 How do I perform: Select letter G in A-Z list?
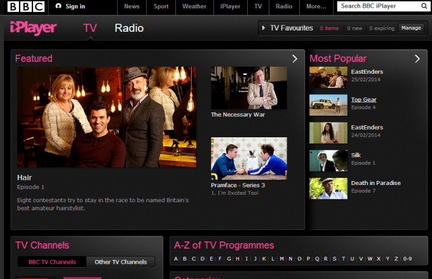[229, 259]
